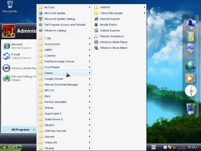Open the Internet Download Manager entry
201x151 pixels.
(x=64, y=85)
